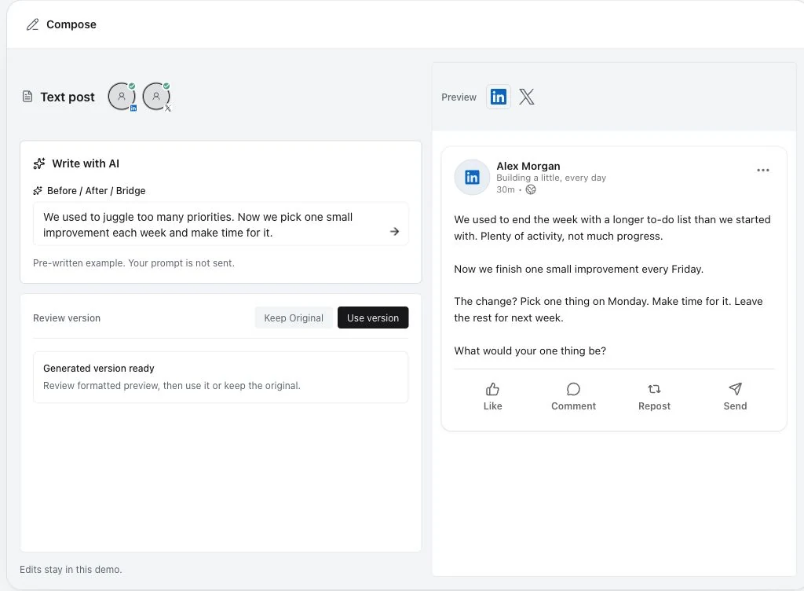804x591 pixels.
Task: Click the '30m' timestamp in the post
Action: (506, 190)
